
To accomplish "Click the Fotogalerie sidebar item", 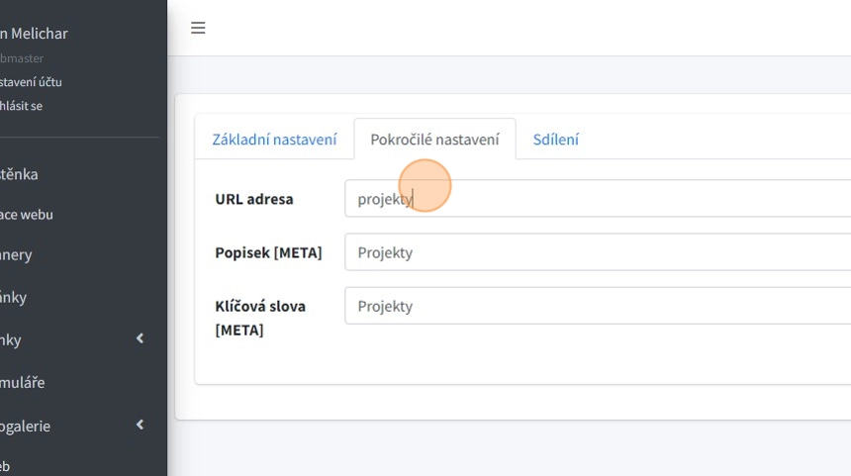I will pyautogui.click(x=26, y=426).
